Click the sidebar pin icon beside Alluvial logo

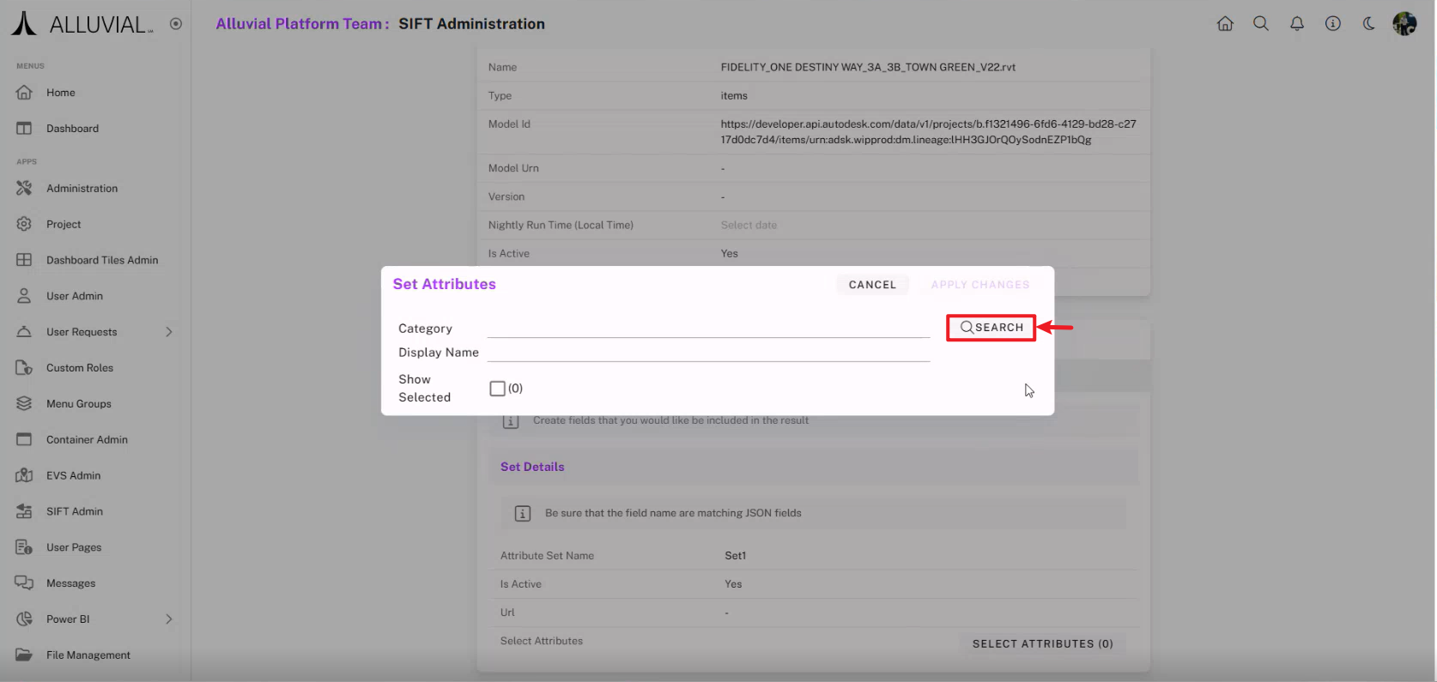coord(176,24)
